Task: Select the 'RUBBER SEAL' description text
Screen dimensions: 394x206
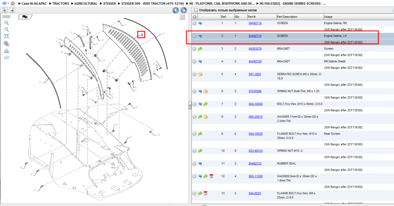Action: pyautogui.click(x=286, y=164)
